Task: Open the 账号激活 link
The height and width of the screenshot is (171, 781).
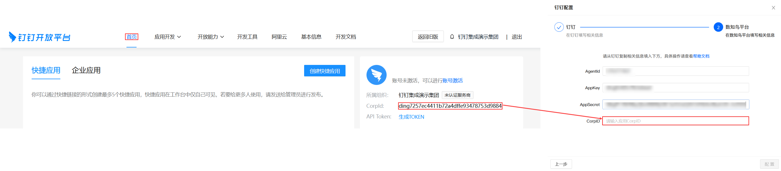Action: [452, 81]
